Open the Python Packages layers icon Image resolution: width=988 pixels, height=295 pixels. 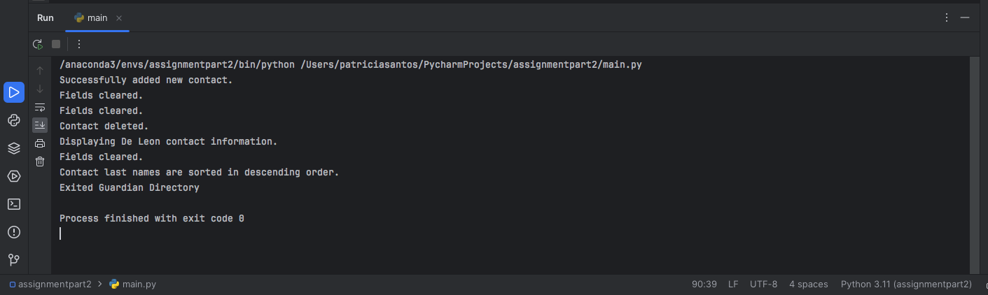[14, 148]
